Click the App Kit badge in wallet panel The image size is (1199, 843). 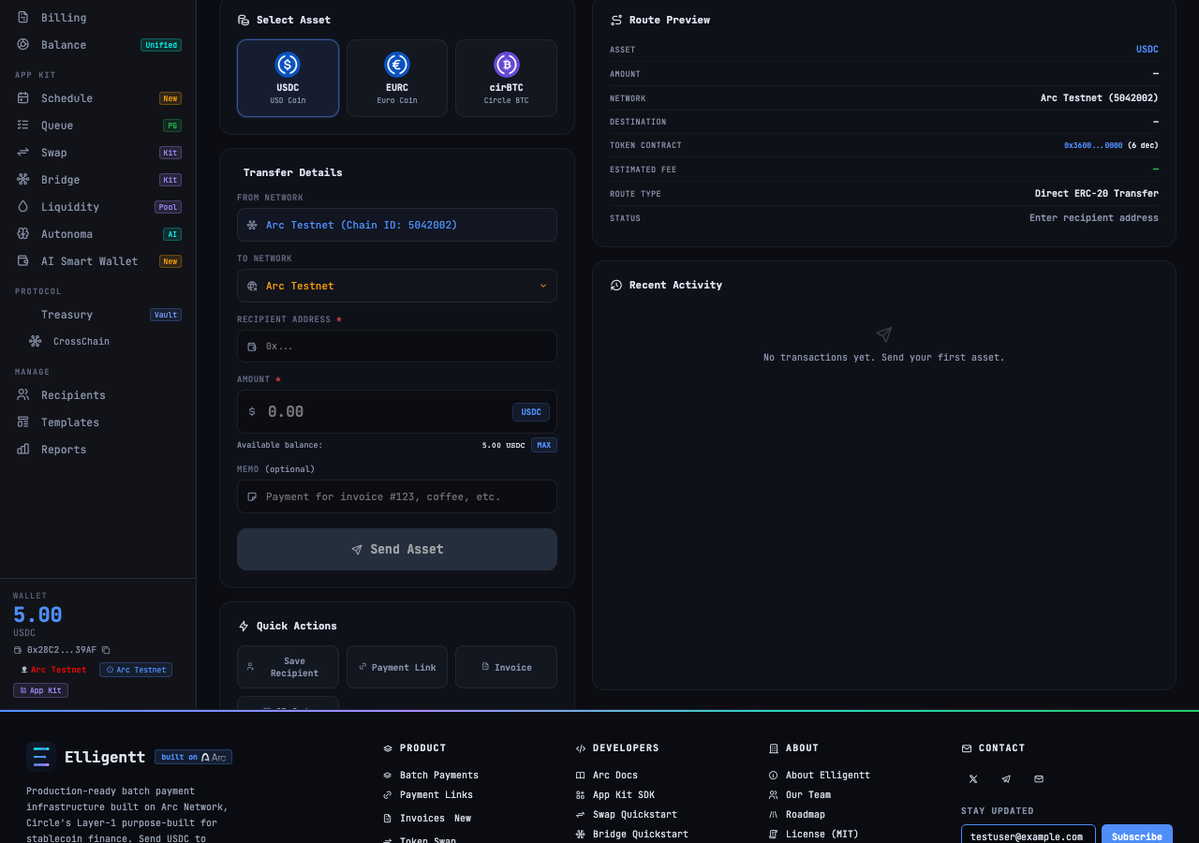(40, 690)
